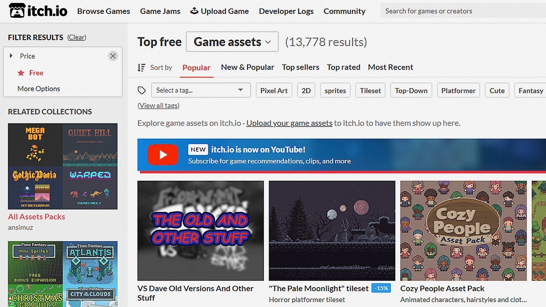Select the Most Recent sort tab
The width and height of the screenshot is (546, 307).
tap(390, 67)
